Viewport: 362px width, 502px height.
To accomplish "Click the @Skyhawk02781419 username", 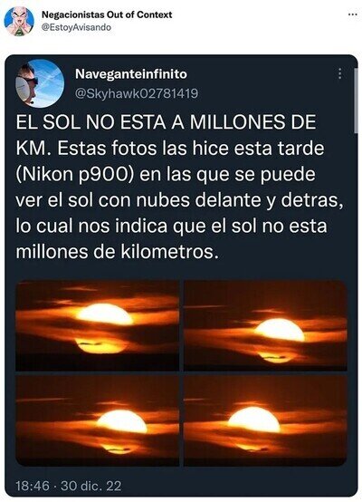I will click(137, 93).
